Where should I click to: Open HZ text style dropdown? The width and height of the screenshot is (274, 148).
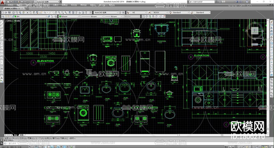(138, 12)
